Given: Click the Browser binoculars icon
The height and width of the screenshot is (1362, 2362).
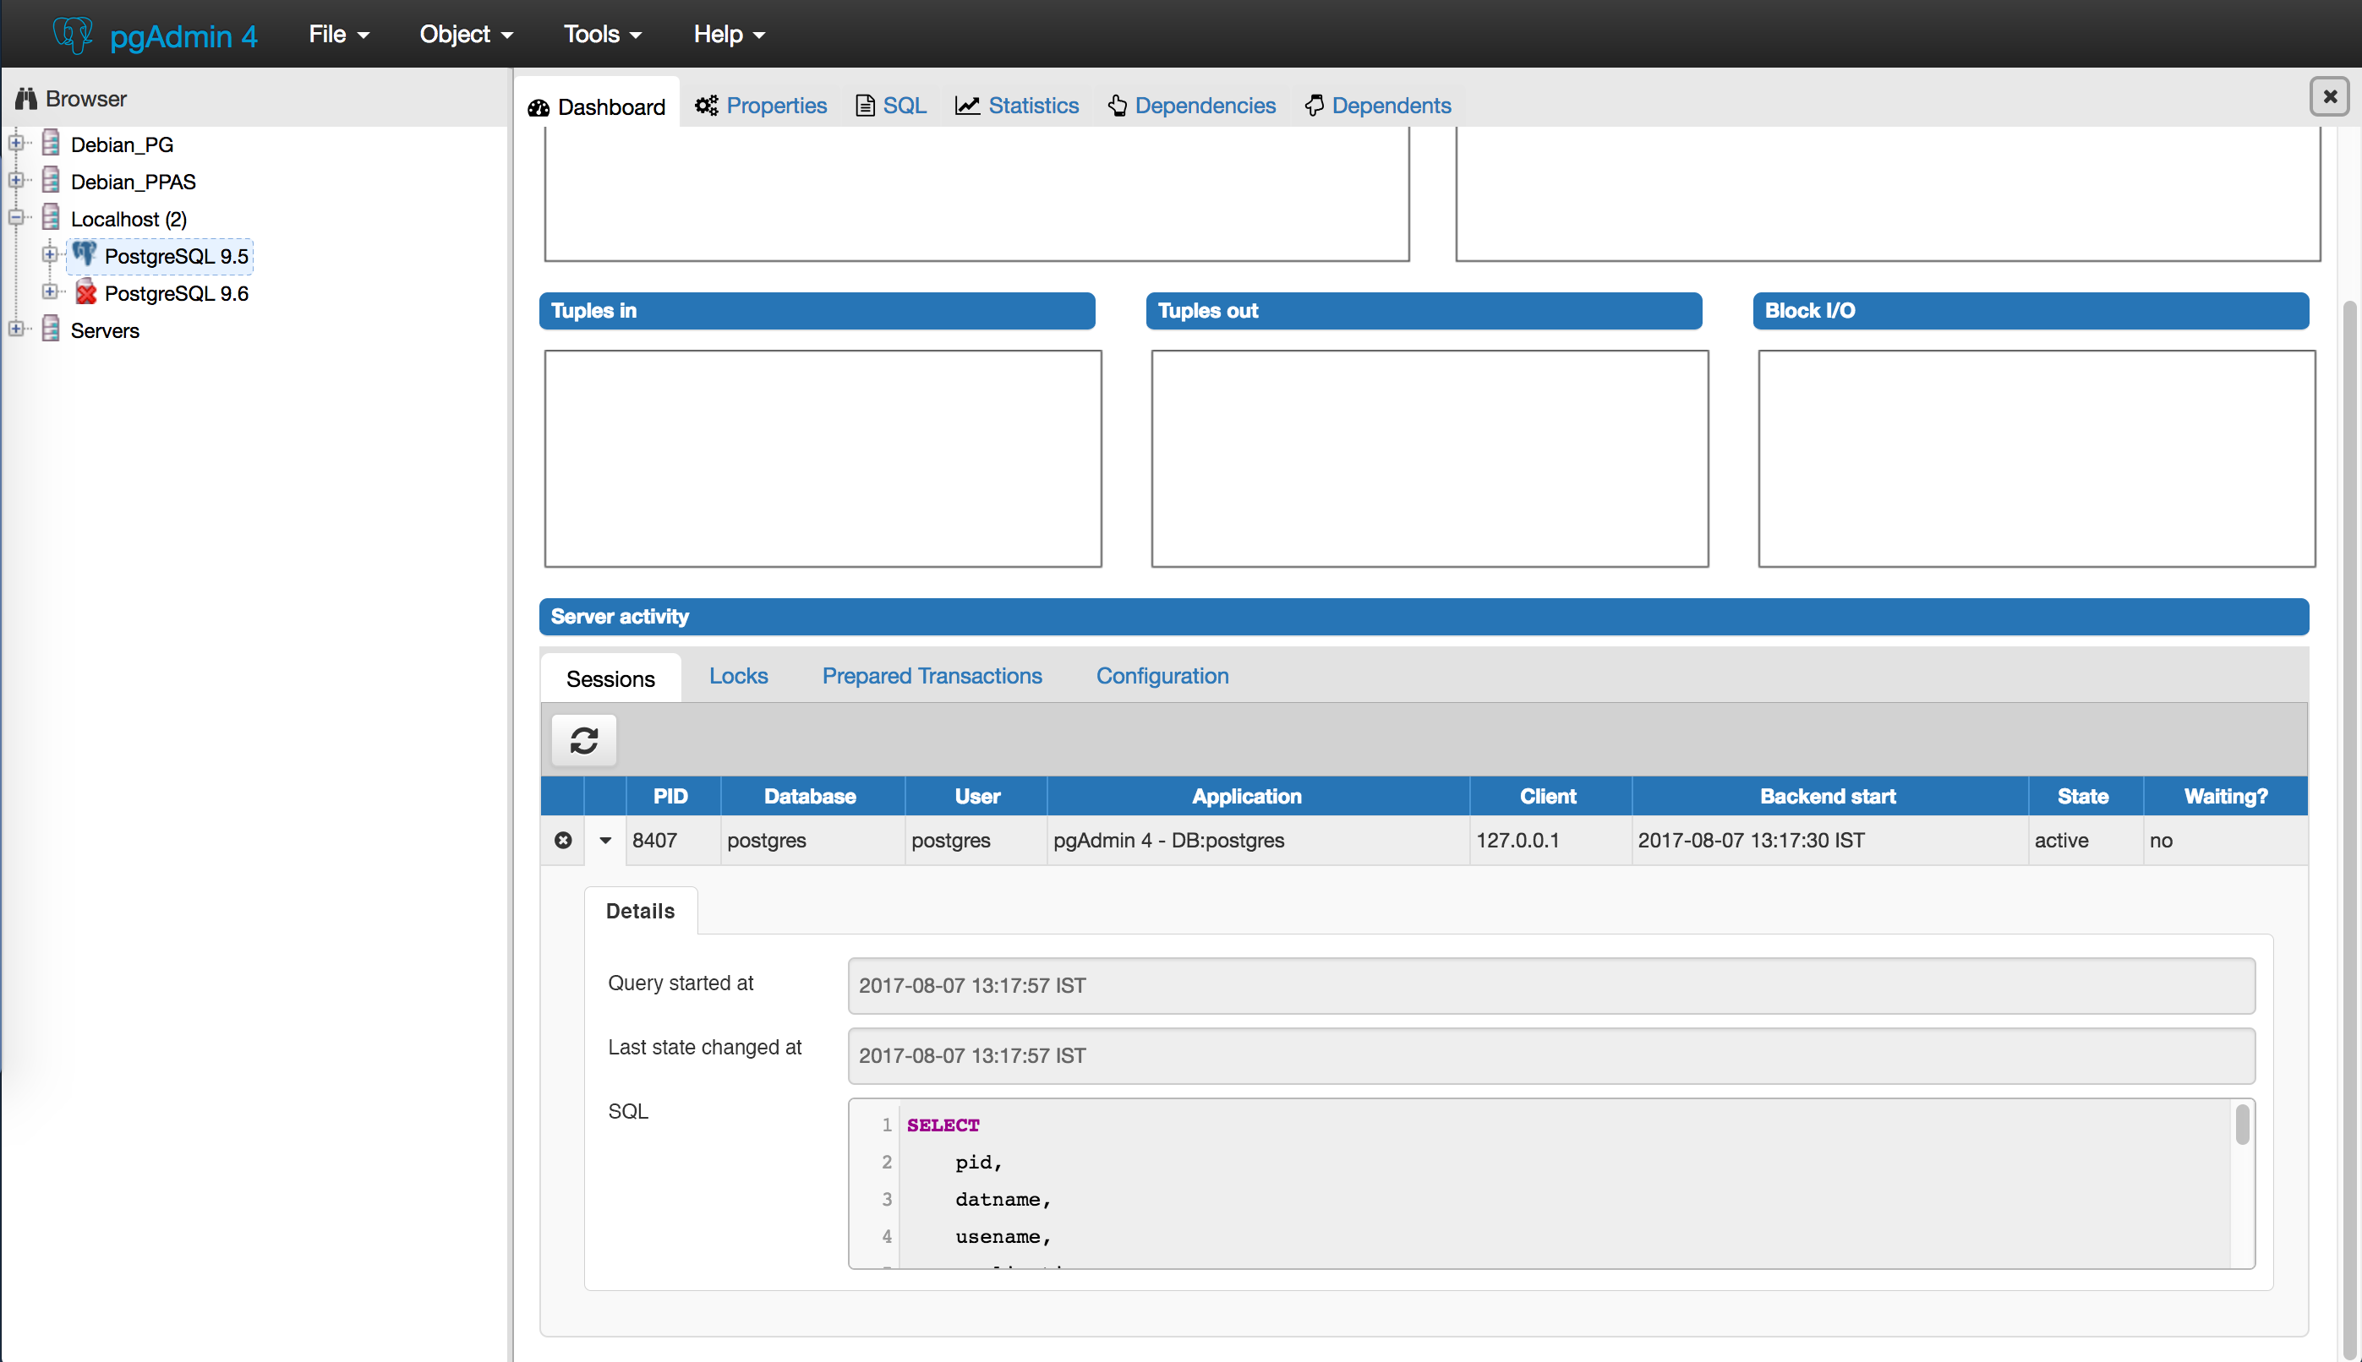Looking at the screenshot, I should point(26,98).
